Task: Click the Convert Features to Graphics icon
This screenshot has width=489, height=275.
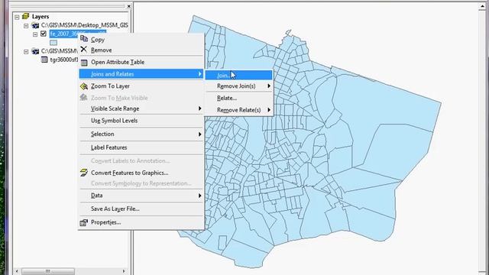Action: pyautogui.click(x=84, y=173)
